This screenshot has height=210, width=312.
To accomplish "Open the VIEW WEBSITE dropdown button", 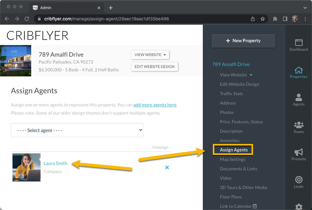I will tap(150, 55).
